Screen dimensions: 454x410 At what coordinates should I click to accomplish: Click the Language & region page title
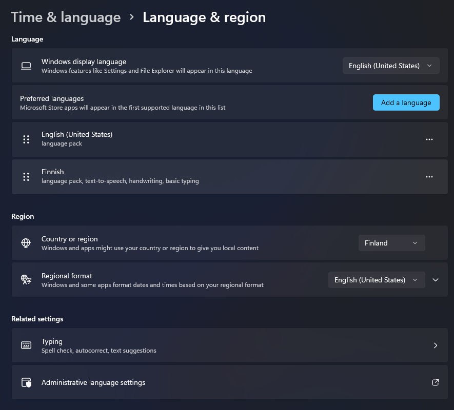point(204,17)
